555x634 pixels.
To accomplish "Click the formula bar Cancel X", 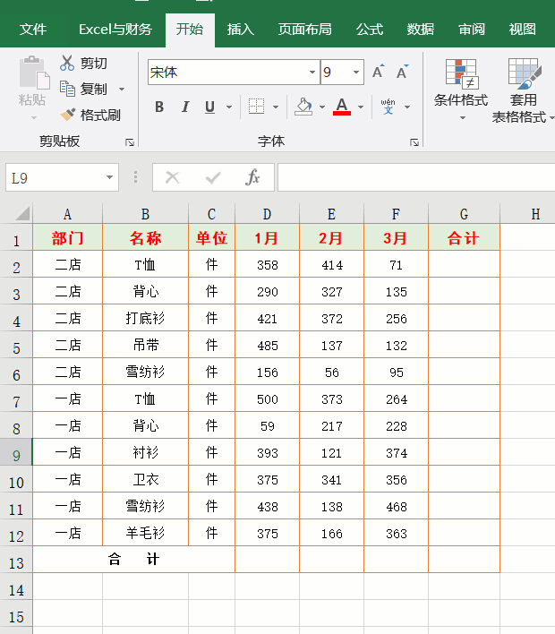I will (x=172, y=177).
